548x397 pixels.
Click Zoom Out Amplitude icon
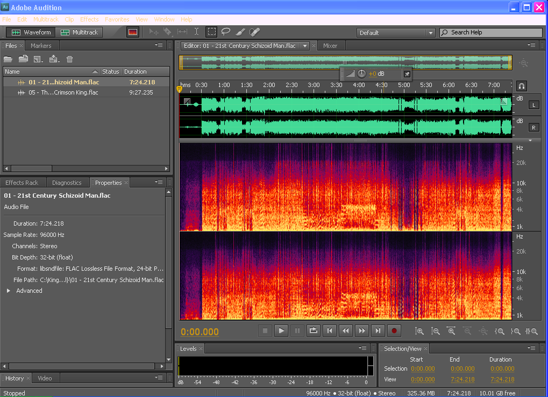pyautogui.click(x=435, y=331)
